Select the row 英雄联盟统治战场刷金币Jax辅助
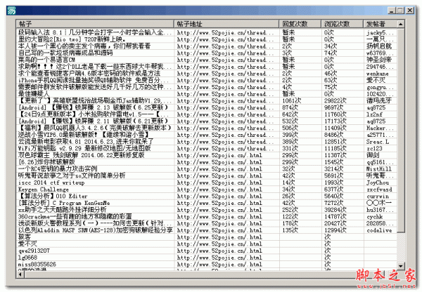 [206, 101]
